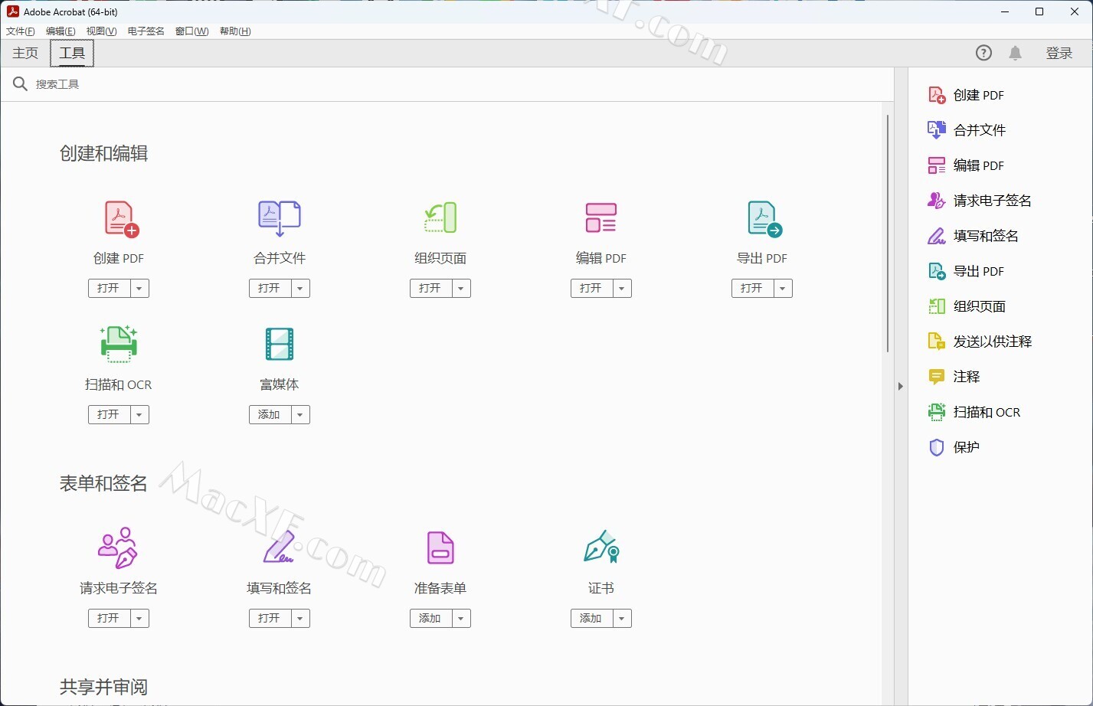
Task: Select 编辑 PDF in the right sidebar
Action: tap(966, 165)
